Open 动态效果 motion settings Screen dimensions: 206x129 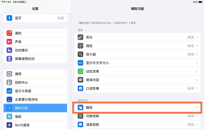[x=137, y=71]
